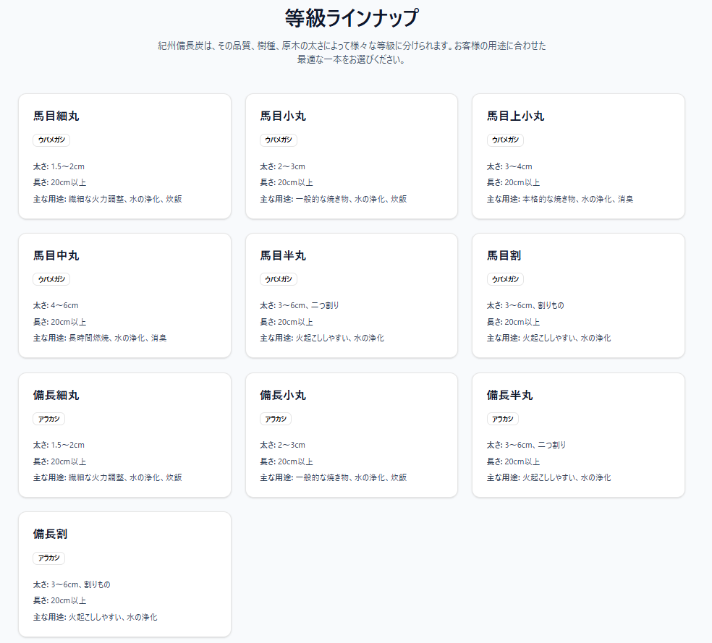Click the 馬目半丸 card title

coord(283,256)
